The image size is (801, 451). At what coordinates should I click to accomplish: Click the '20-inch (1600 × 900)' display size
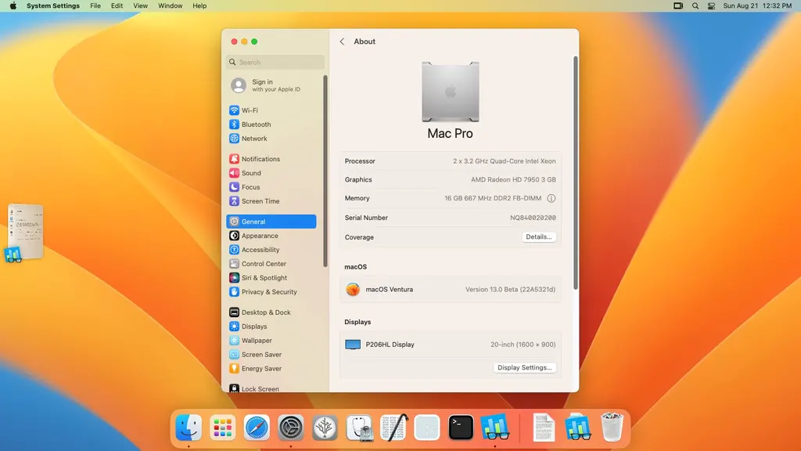point(523,345)
